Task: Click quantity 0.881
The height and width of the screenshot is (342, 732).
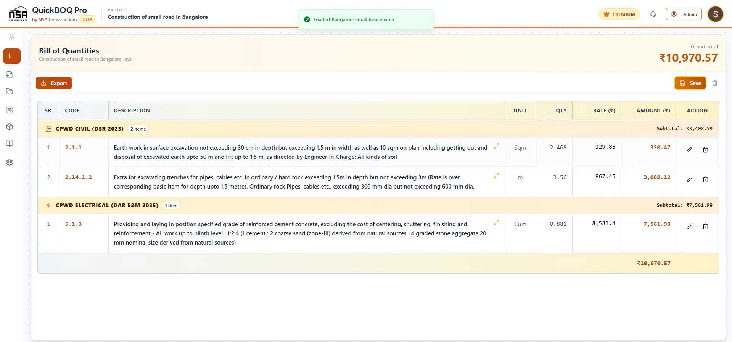Action: (x=558, y=224)
